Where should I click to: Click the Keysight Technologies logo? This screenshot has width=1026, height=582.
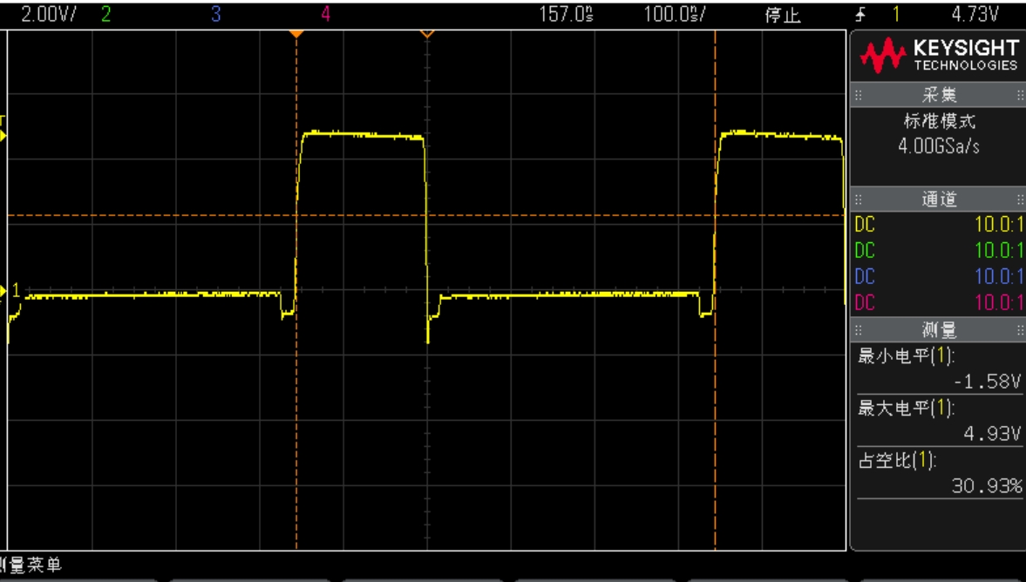point(938,55)
